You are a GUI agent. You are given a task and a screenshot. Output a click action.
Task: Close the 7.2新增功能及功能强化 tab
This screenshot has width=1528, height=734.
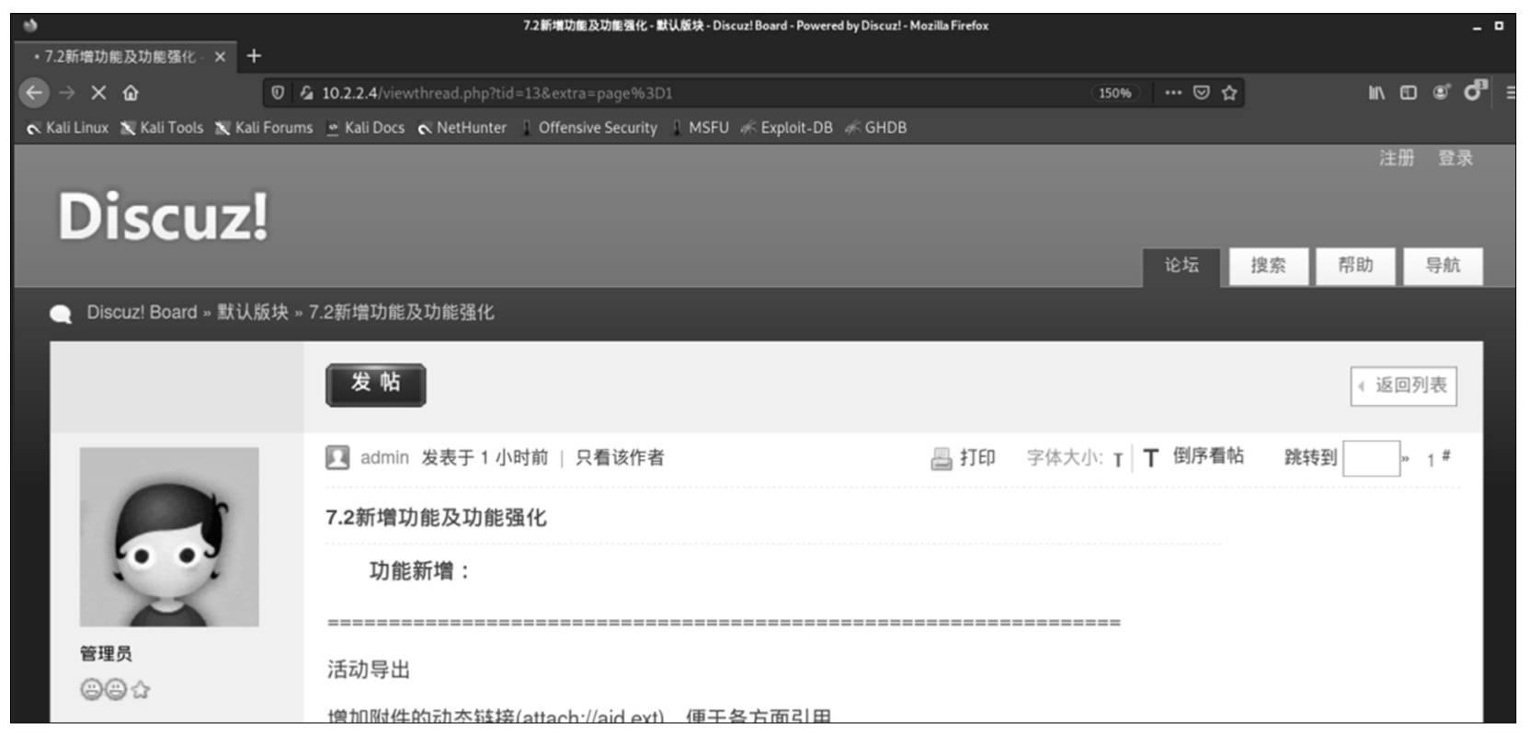[220, 57]
